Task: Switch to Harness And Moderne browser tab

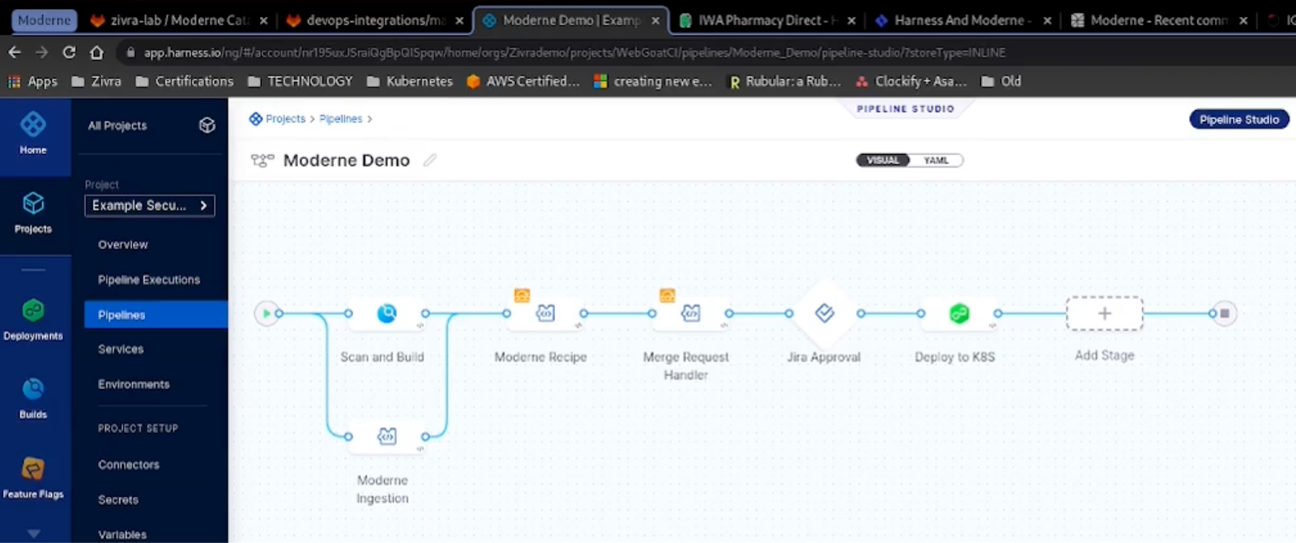Action: point(962,20)
